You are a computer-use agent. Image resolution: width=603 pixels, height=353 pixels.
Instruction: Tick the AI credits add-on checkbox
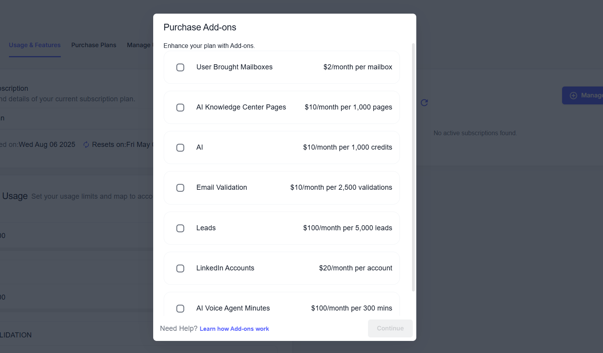[180, 148]
